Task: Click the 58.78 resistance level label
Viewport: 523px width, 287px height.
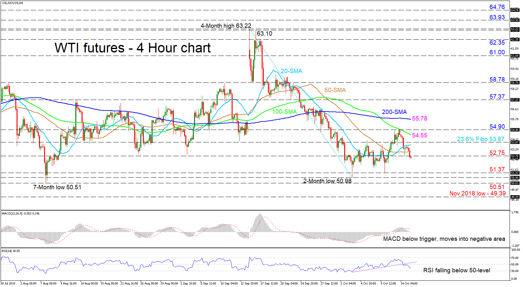Action: [497, 79]
